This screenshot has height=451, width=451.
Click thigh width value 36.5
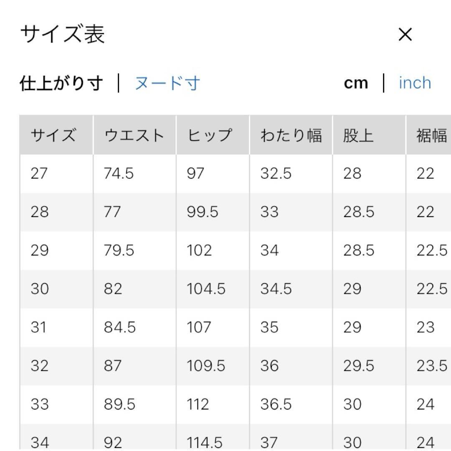(x=276, y=404)
